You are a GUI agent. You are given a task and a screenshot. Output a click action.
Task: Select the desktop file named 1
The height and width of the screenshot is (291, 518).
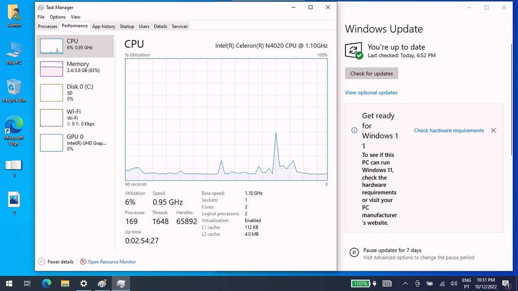click(x=14, y=168)
